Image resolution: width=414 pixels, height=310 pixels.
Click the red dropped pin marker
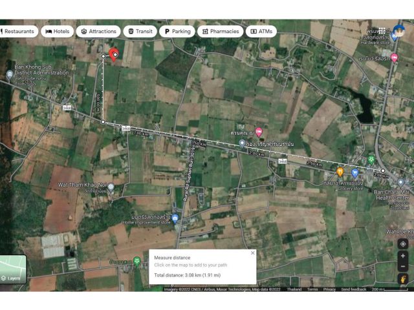coord(114,54)
